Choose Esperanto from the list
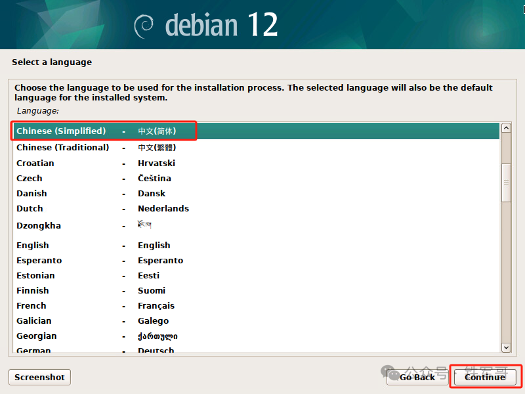The width and height of the screenshot is (525, 394). coord(257,260)
